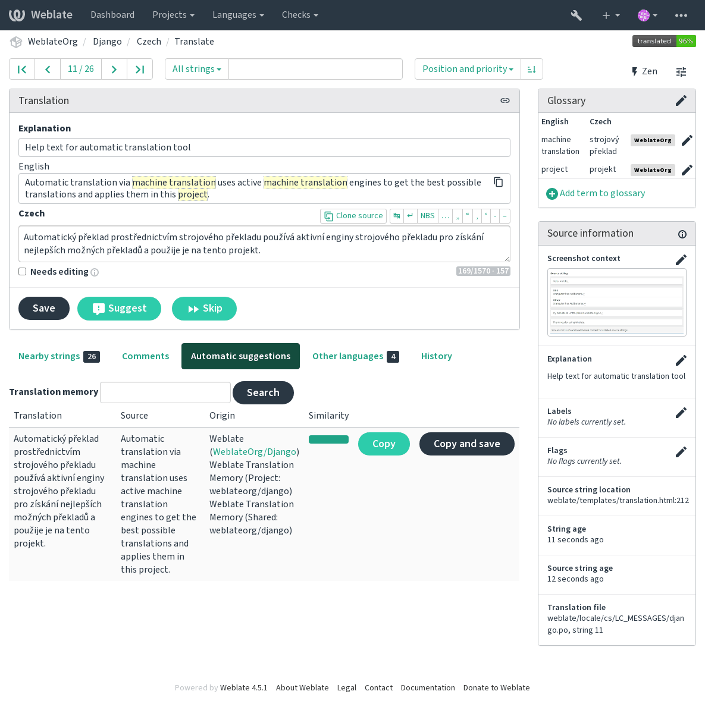The height and width of the screenshot is (710, 705).
Task: Click the Needs editing help icon
Action: tap(95, 272)
